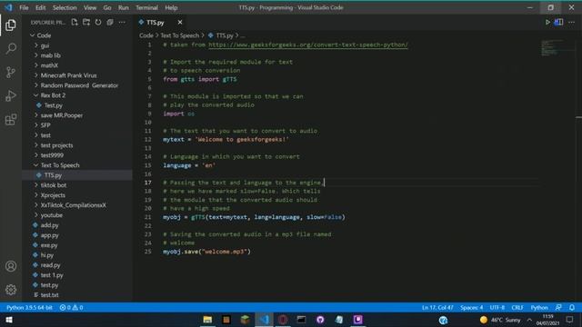Open the Selection menu
Screen dimensions: 582x327
click(65, 7)
